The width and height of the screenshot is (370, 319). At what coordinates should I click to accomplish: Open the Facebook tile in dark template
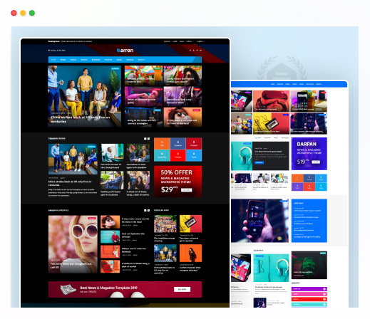178,144
